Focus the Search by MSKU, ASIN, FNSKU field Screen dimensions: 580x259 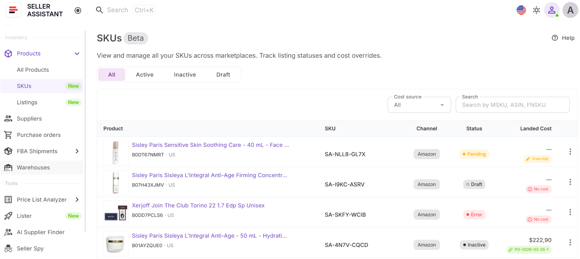click(x=513, y=105)
